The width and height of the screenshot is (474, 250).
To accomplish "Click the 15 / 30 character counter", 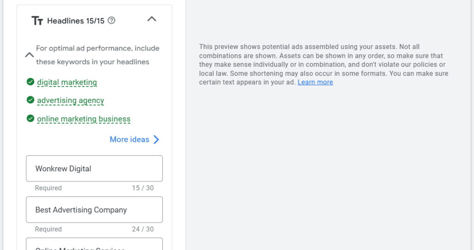I will point(143,188).
